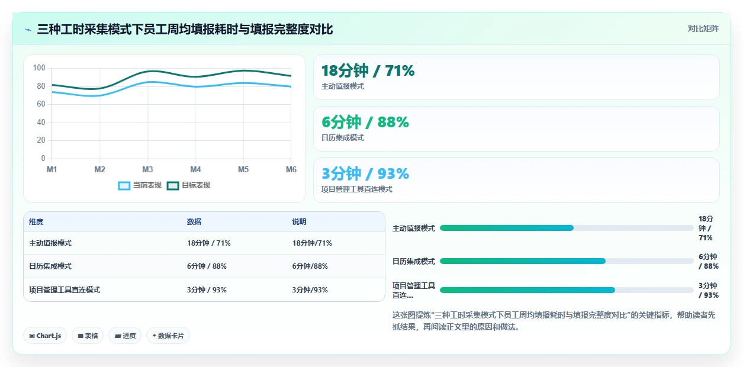Click the 数据 column header
Image resolution: width=743 pixels, height=367 pixels.
[194, 221]
